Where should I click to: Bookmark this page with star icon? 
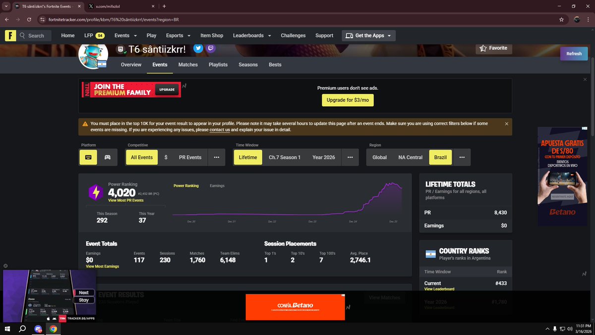coord(561,19)
